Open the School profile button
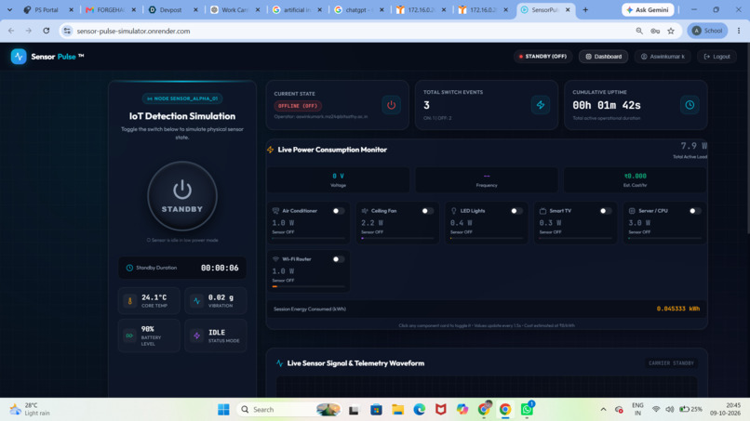This screenshot has width=750, height=421. tap(707, 31)
